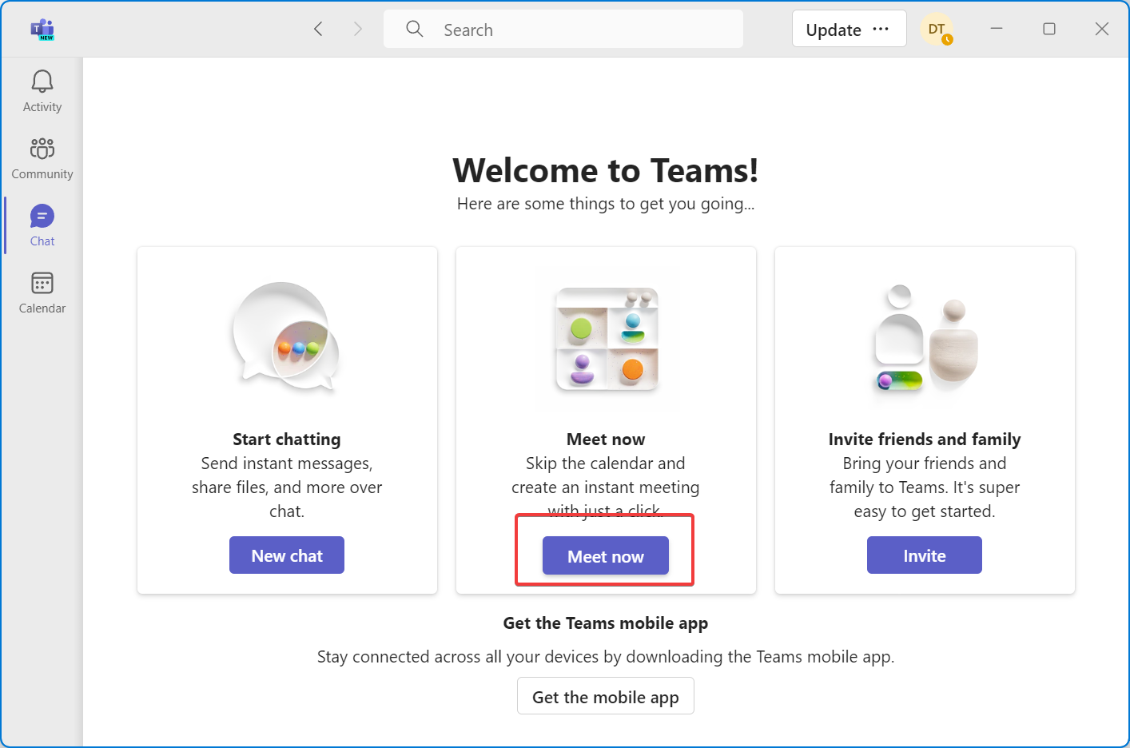Navigate back with the left arrow

(318, 29)
